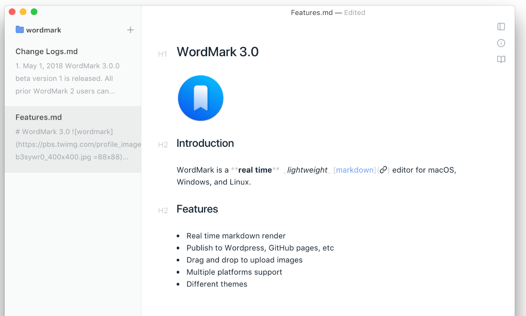Click the plus icon to add file
This screenshot has height=316, width=526.
tap(130, 30)
